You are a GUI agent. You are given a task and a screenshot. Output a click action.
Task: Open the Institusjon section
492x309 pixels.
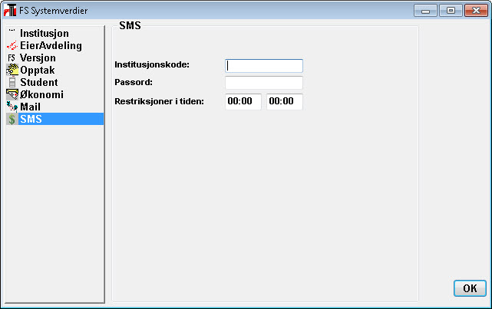tap(45, 33)
